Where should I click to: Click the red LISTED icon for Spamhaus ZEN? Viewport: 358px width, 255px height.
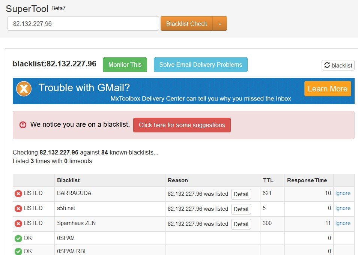[18, 224]
